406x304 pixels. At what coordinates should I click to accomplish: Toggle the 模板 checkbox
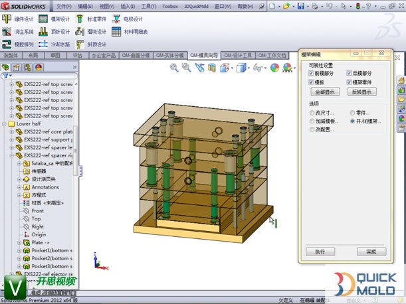(x=311, y=82)
